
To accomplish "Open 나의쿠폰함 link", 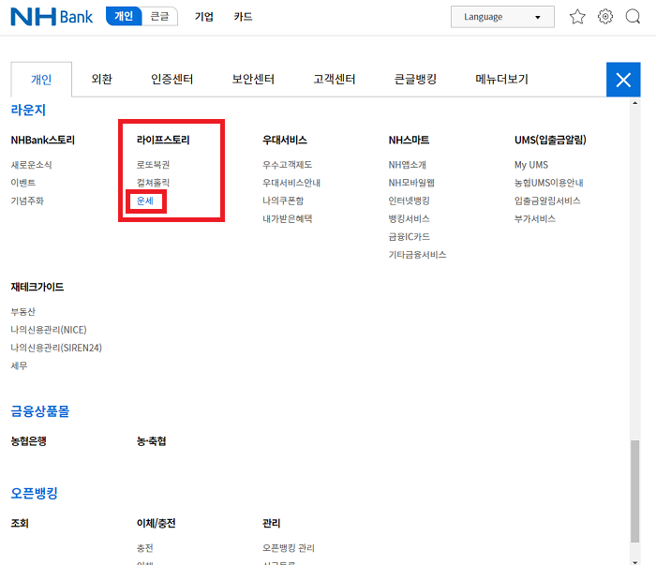I will point(283,201).
